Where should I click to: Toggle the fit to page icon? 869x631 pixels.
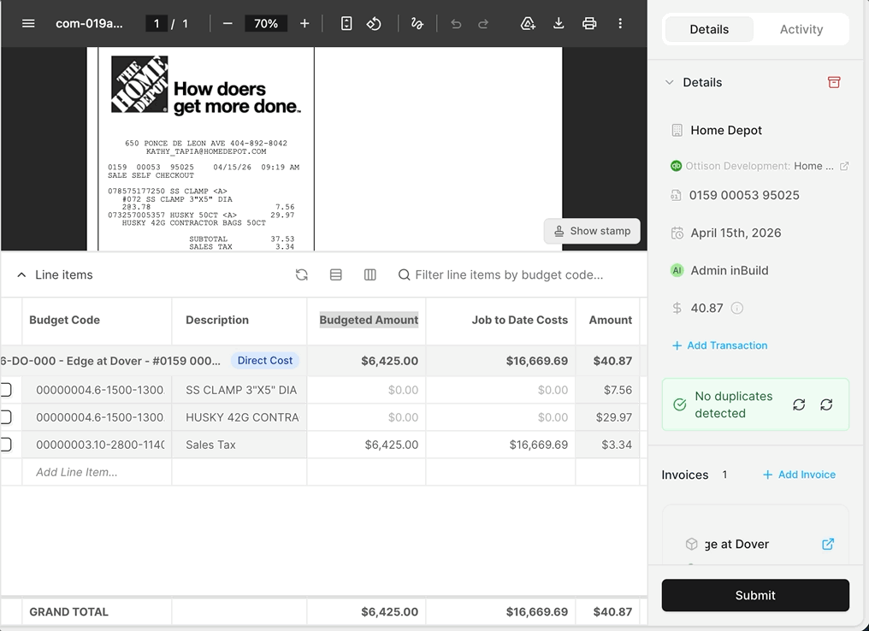346,23
